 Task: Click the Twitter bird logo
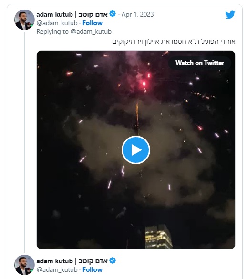pyautogui.click(x=230, y=14)
